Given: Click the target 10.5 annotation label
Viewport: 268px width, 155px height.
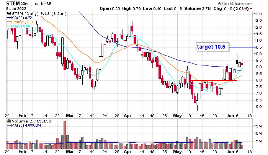Looking at the screenshot, I should (212, 47).
